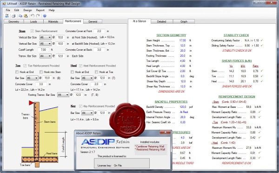Click the Print toolbar icon
The width and height of the screenshot is (279, 173).
13,16
